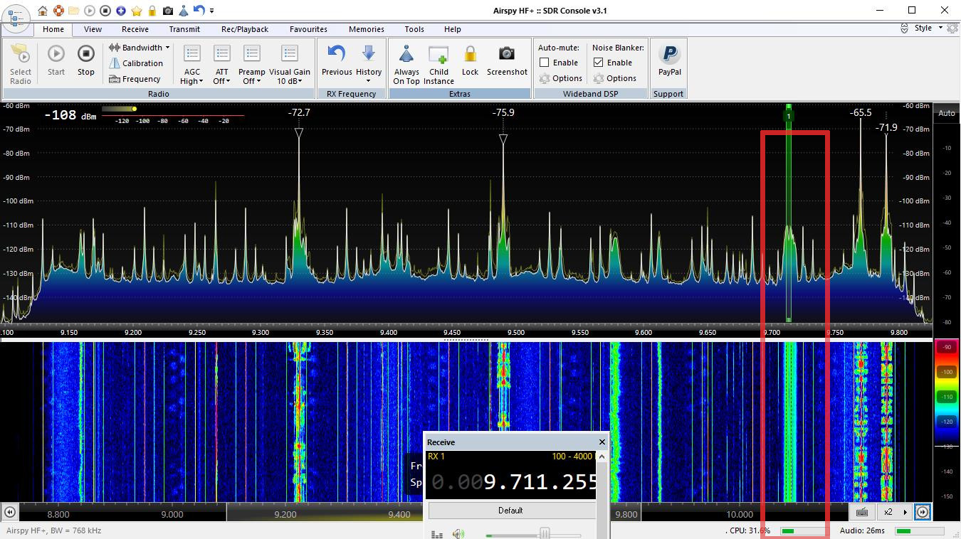Switch to the Favourites ribbon tab

[308, 29]
